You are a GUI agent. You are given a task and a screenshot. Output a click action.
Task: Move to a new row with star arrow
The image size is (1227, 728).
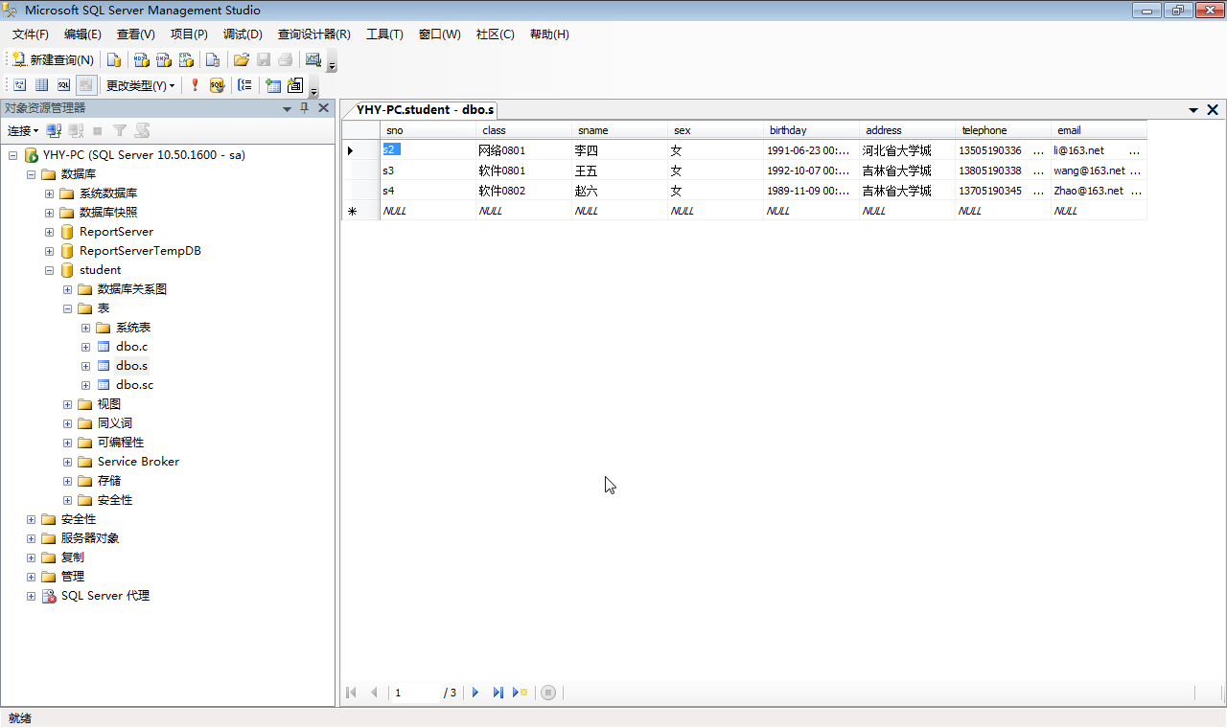pyautogui.click(x=521, y=693)
